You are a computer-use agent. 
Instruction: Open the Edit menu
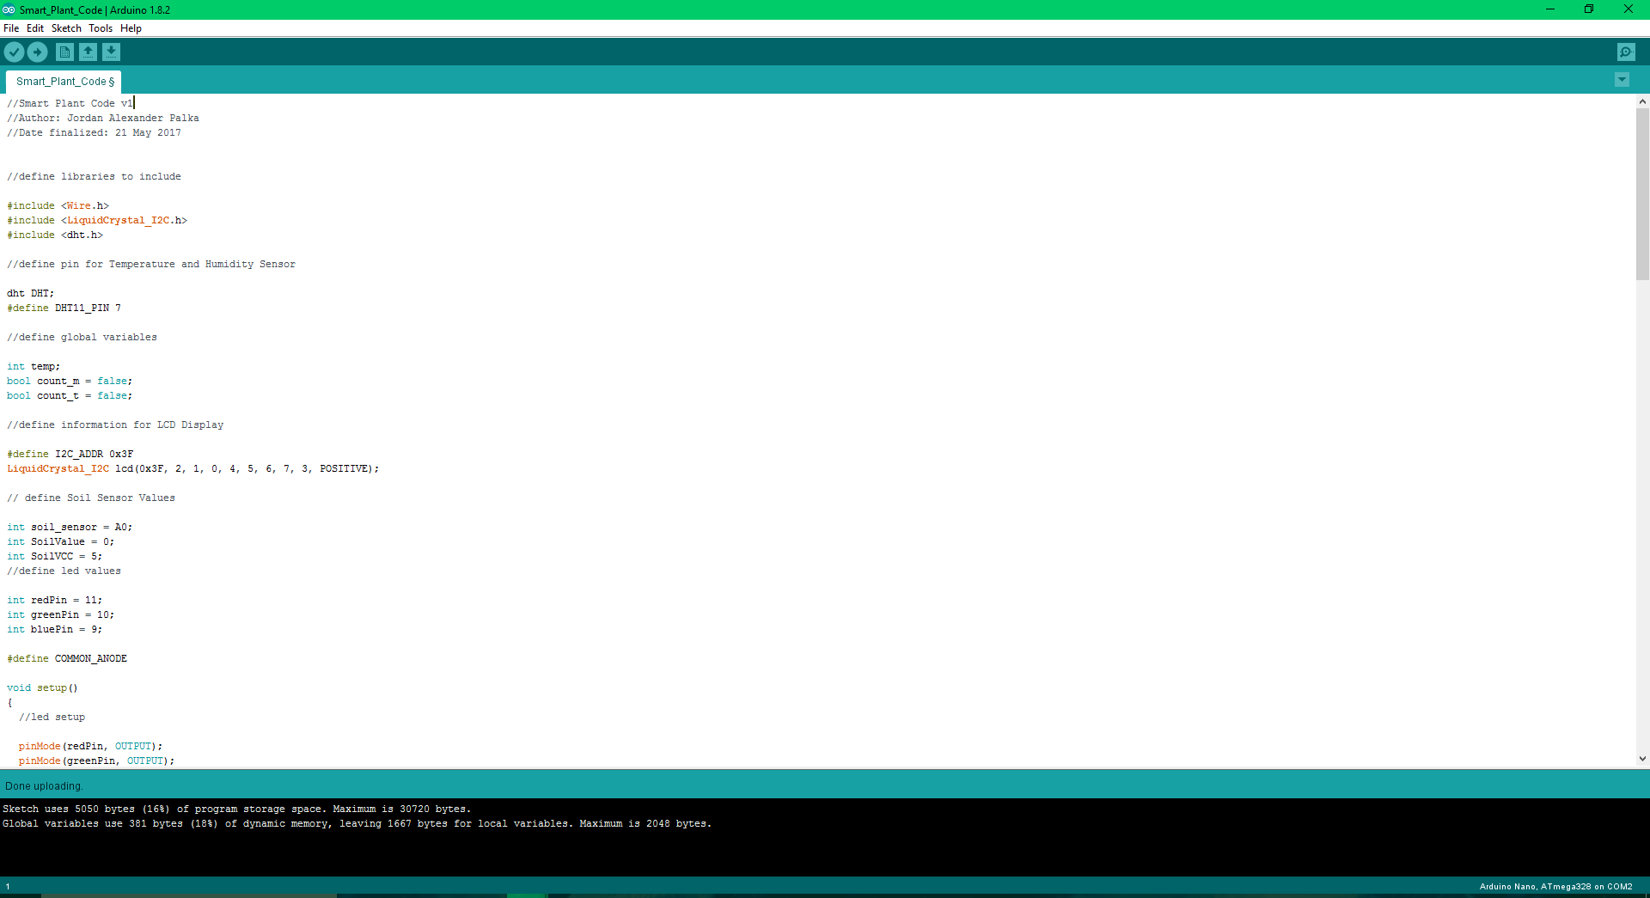click(35, 28)
